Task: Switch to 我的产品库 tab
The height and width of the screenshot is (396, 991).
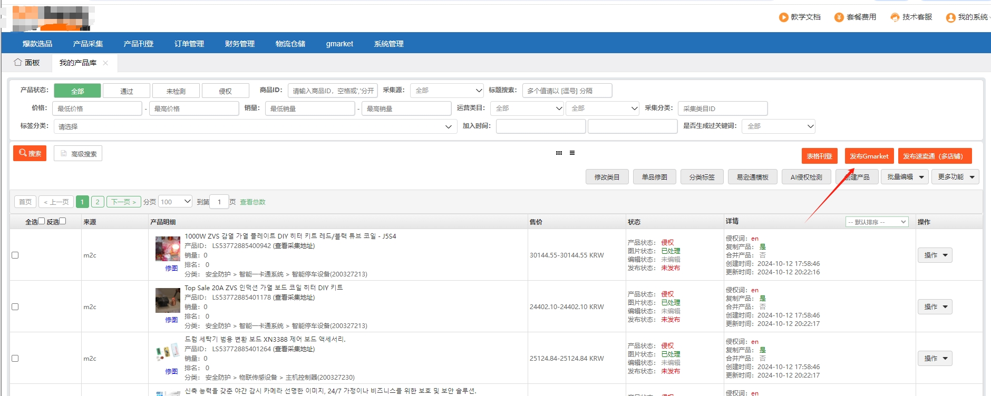Action: [x=78, y=63]
